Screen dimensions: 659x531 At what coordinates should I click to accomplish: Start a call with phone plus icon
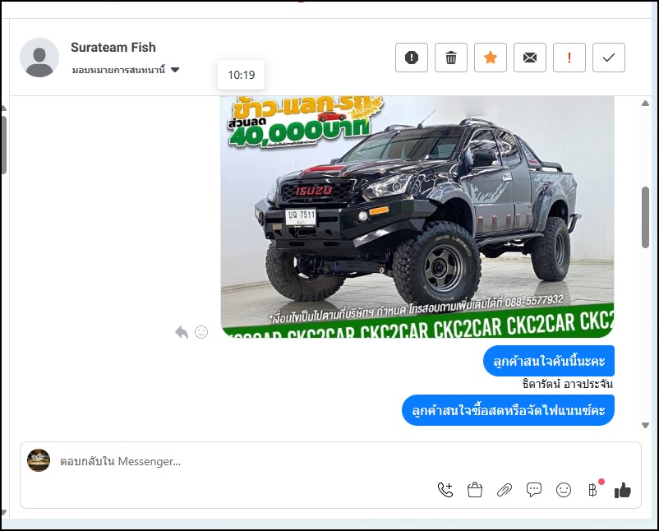pos(445,490)
